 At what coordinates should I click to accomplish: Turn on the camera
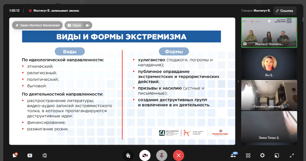coord(145,155)
